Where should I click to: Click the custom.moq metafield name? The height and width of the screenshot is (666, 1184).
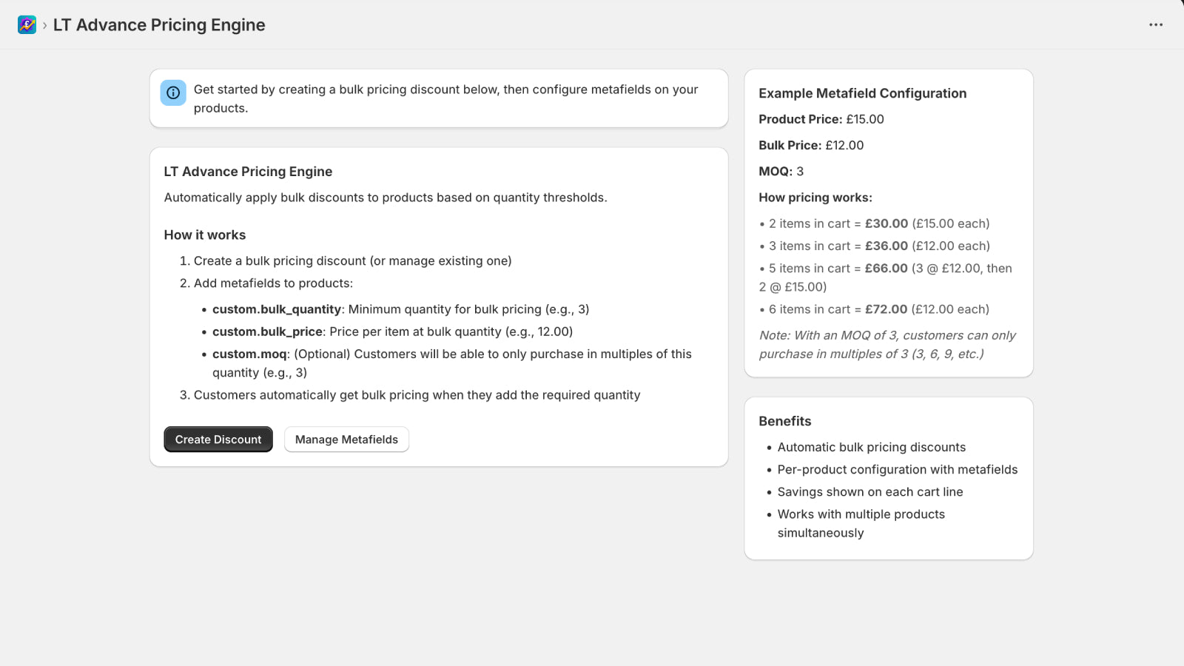pyautogui.click(x=249, y=354)
